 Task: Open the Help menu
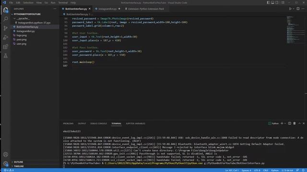click(x=73, y=3)
